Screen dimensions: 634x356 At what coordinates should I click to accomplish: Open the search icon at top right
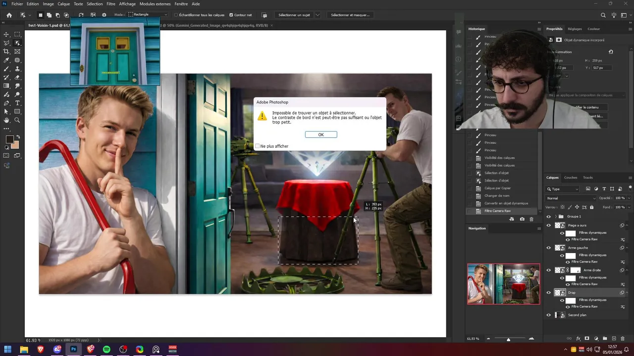(603, 15)
